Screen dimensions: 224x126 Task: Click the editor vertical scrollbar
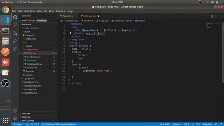[x=223, y=52]
